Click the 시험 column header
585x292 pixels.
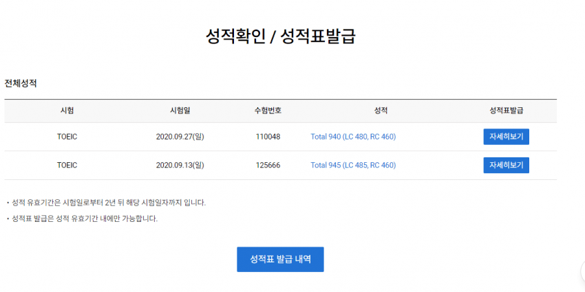click(x=67, y=111)
